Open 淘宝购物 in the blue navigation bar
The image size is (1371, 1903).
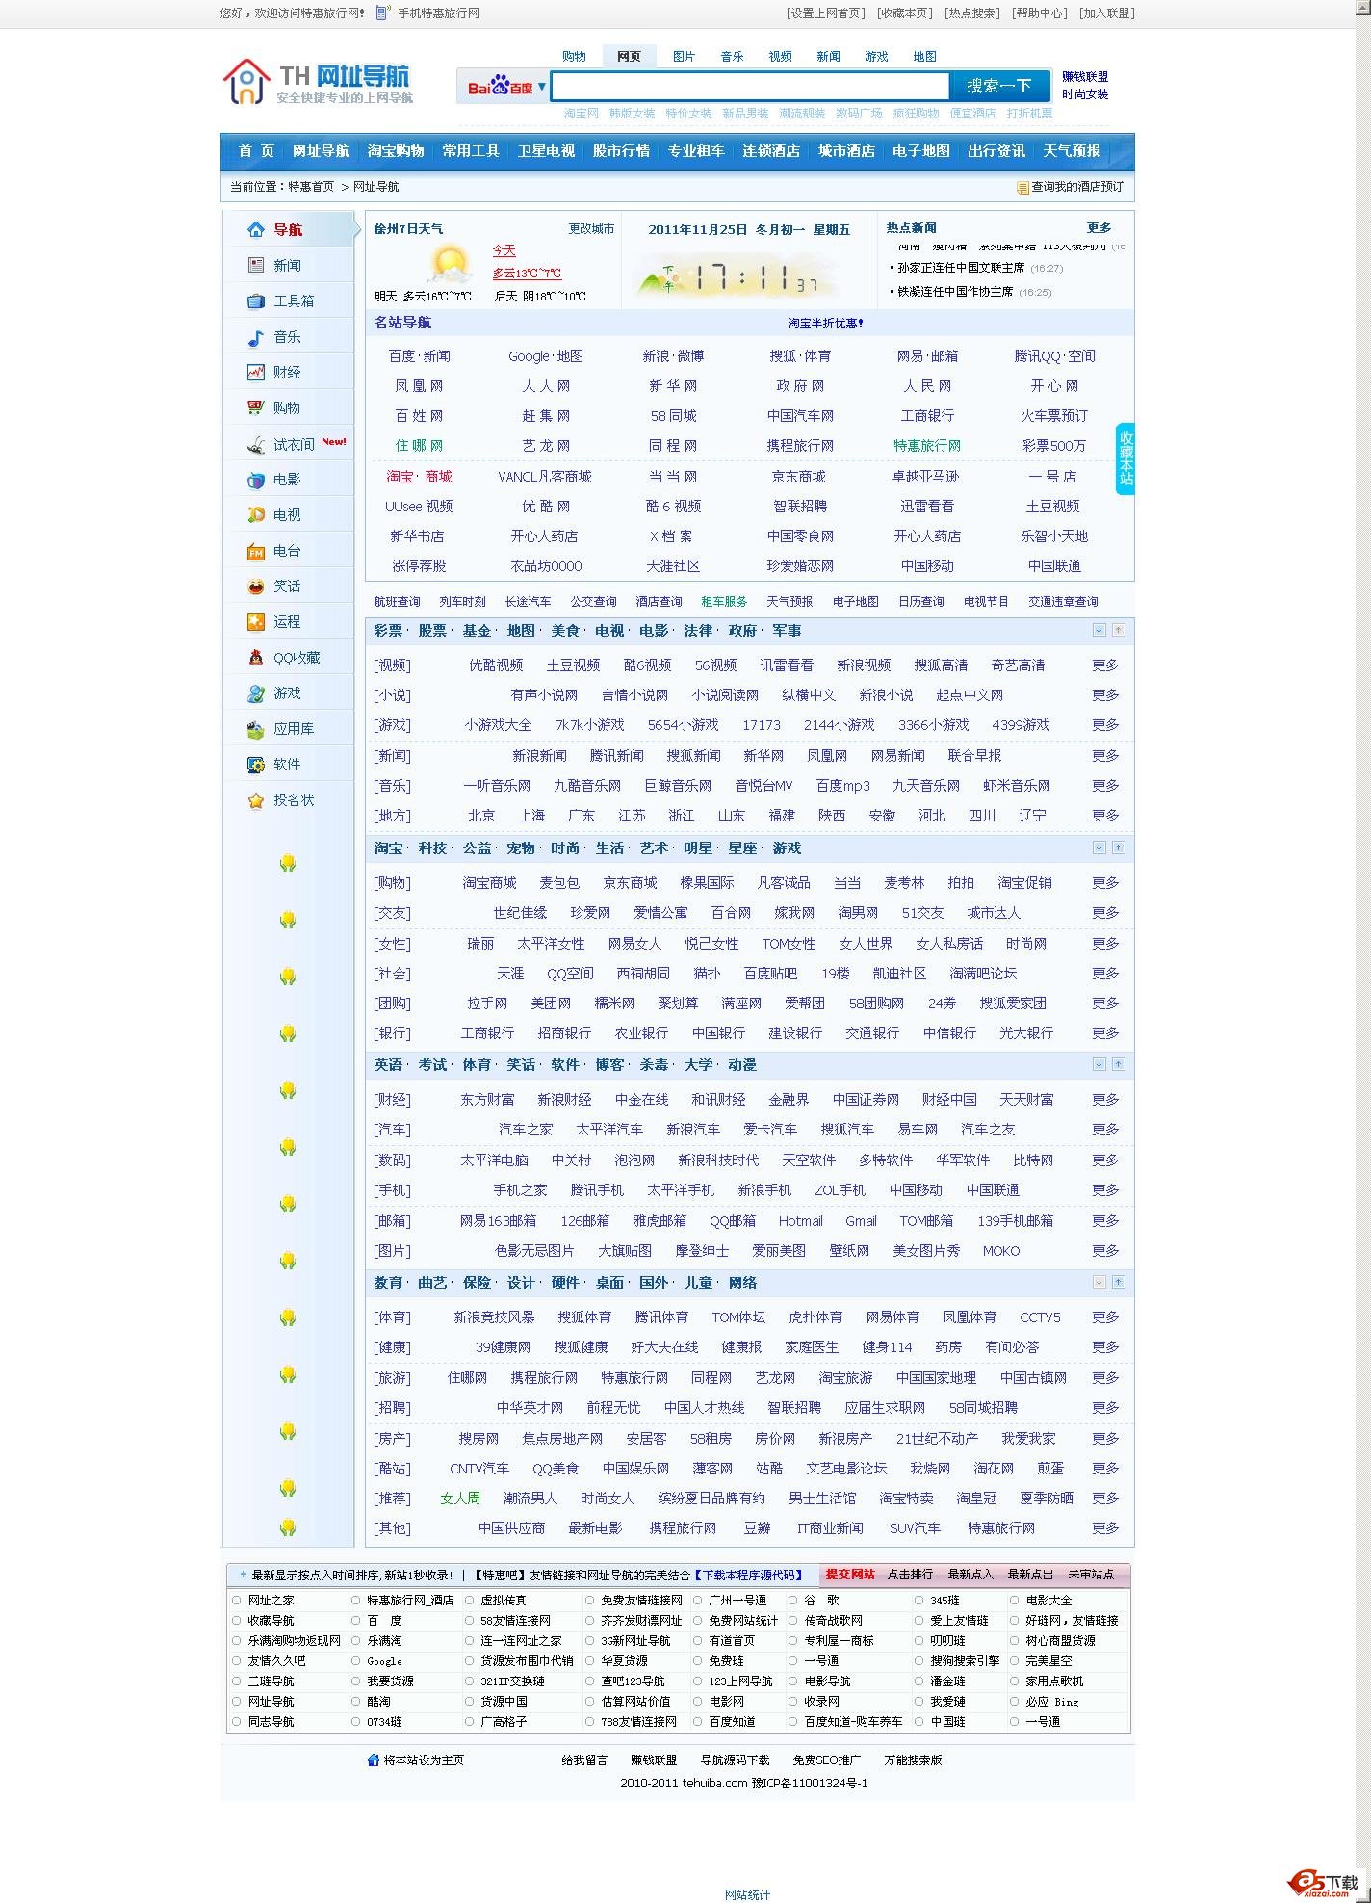396,151
